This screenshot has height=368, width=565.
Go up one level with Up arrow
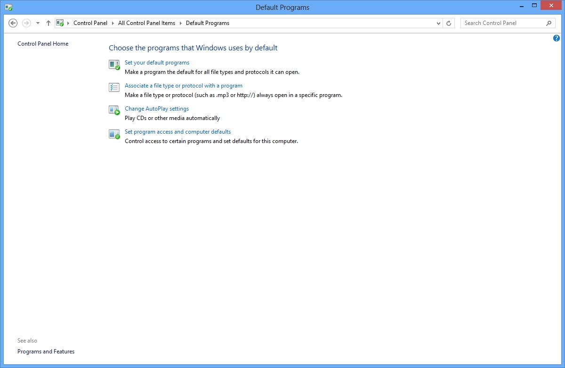pyautogui.click(x=48, y=23)
